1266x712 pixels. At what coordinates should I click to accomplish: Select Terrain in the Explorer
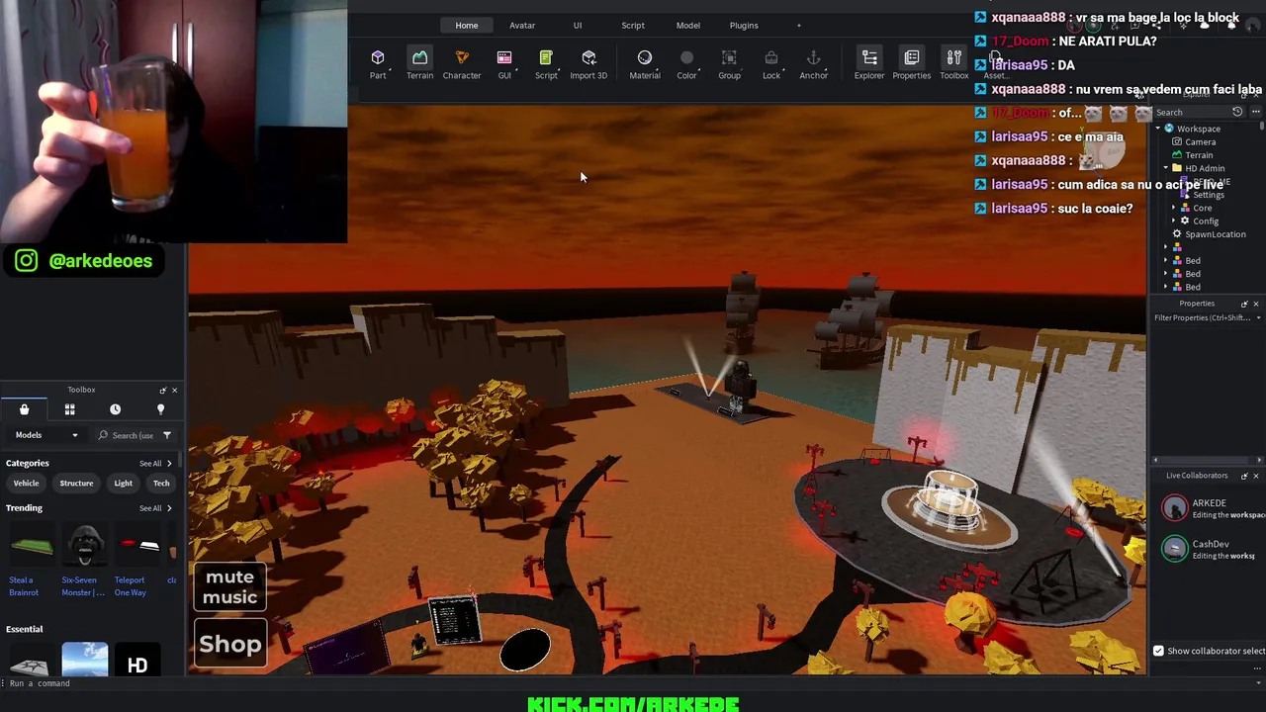(1199, 155)
